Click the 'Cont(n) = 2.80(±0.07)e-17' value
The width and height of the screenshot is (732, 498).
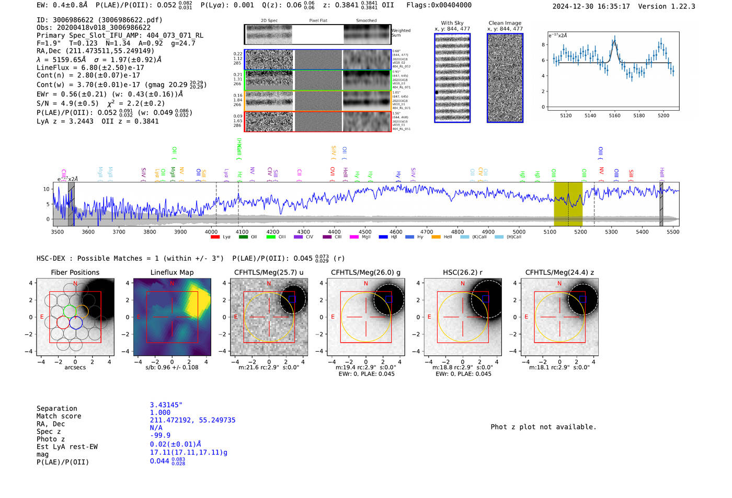point(88,75)
